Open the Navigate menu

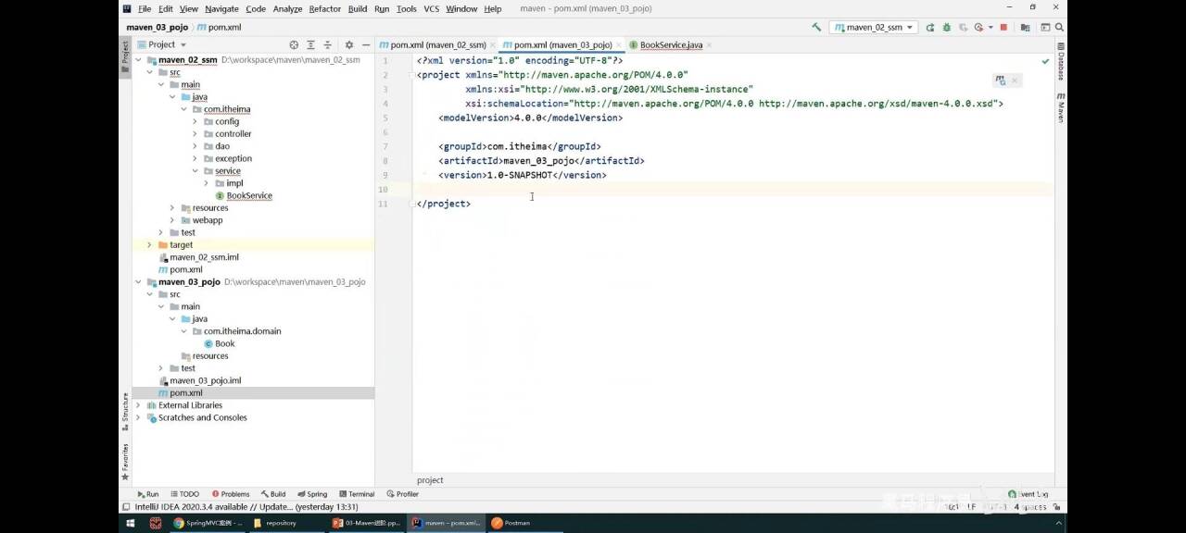click(221, 8)
